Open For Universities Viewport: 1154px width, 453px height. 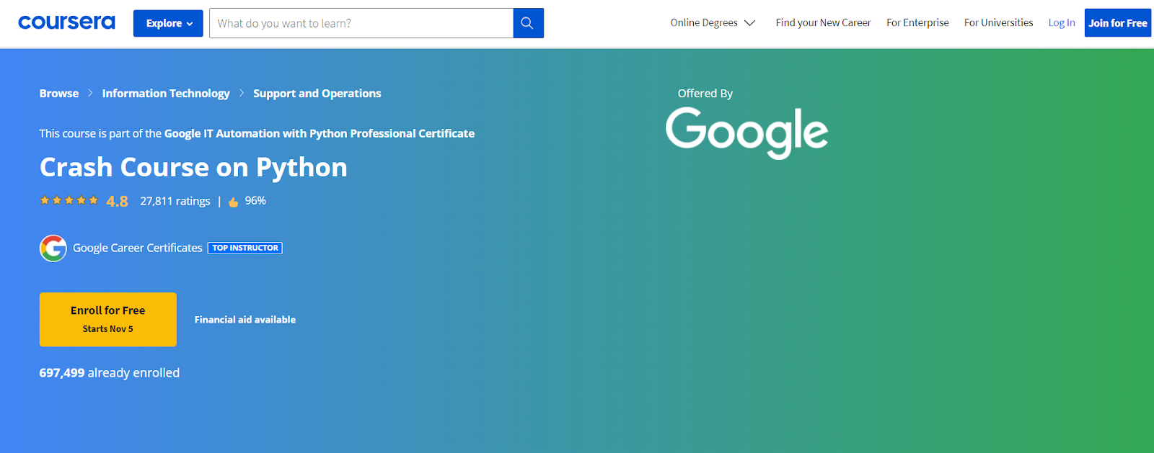coord(998,23)
